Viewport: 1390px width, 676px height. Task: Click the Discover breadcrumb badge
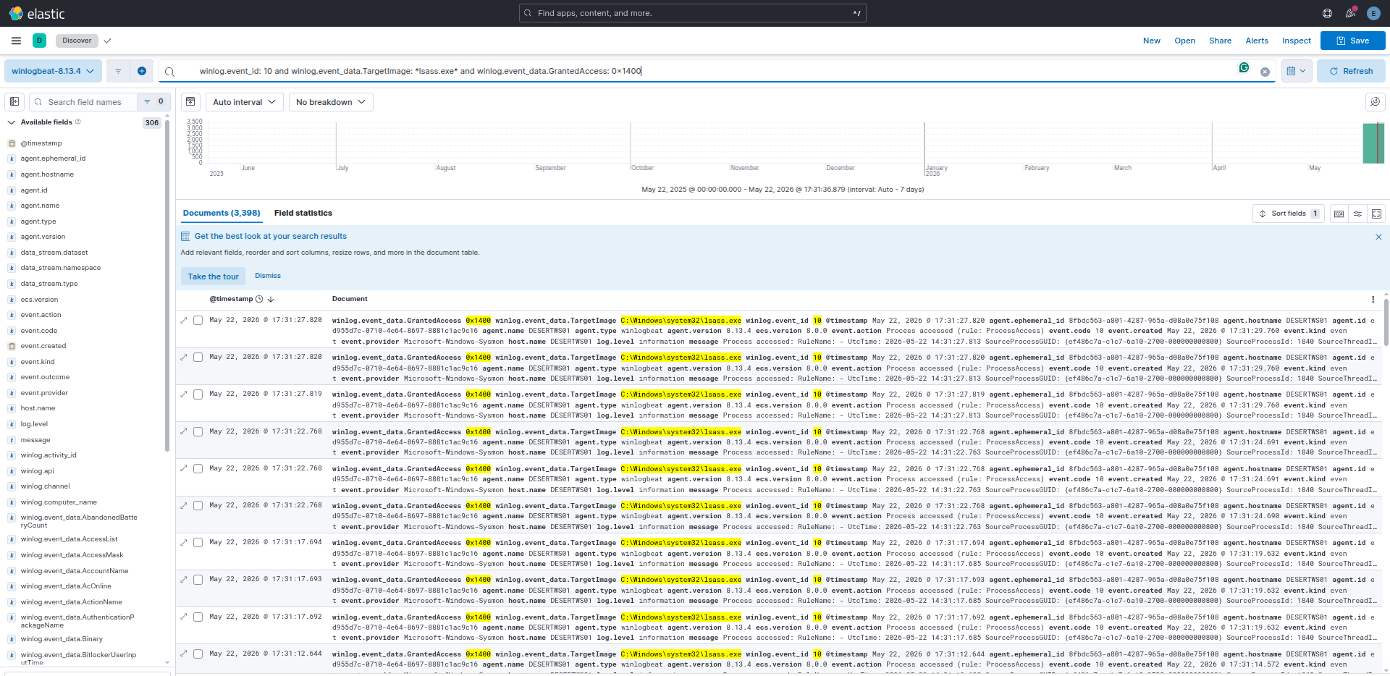pos(77,41)
